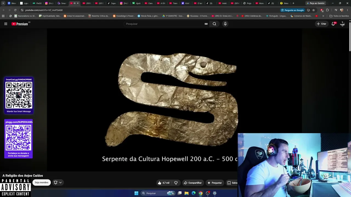Click the Chrome address bar URL
351x197 pixels.
(x=44, y=10)
